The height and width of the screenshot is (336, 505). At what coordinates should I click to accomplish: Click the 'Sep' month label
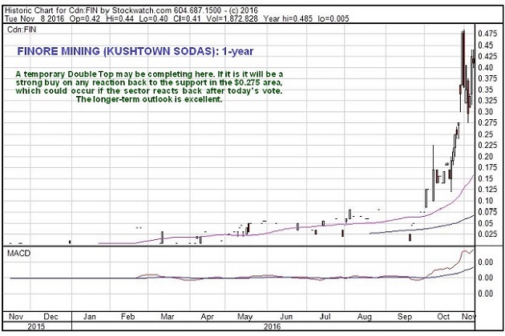[x=405, y=317]
